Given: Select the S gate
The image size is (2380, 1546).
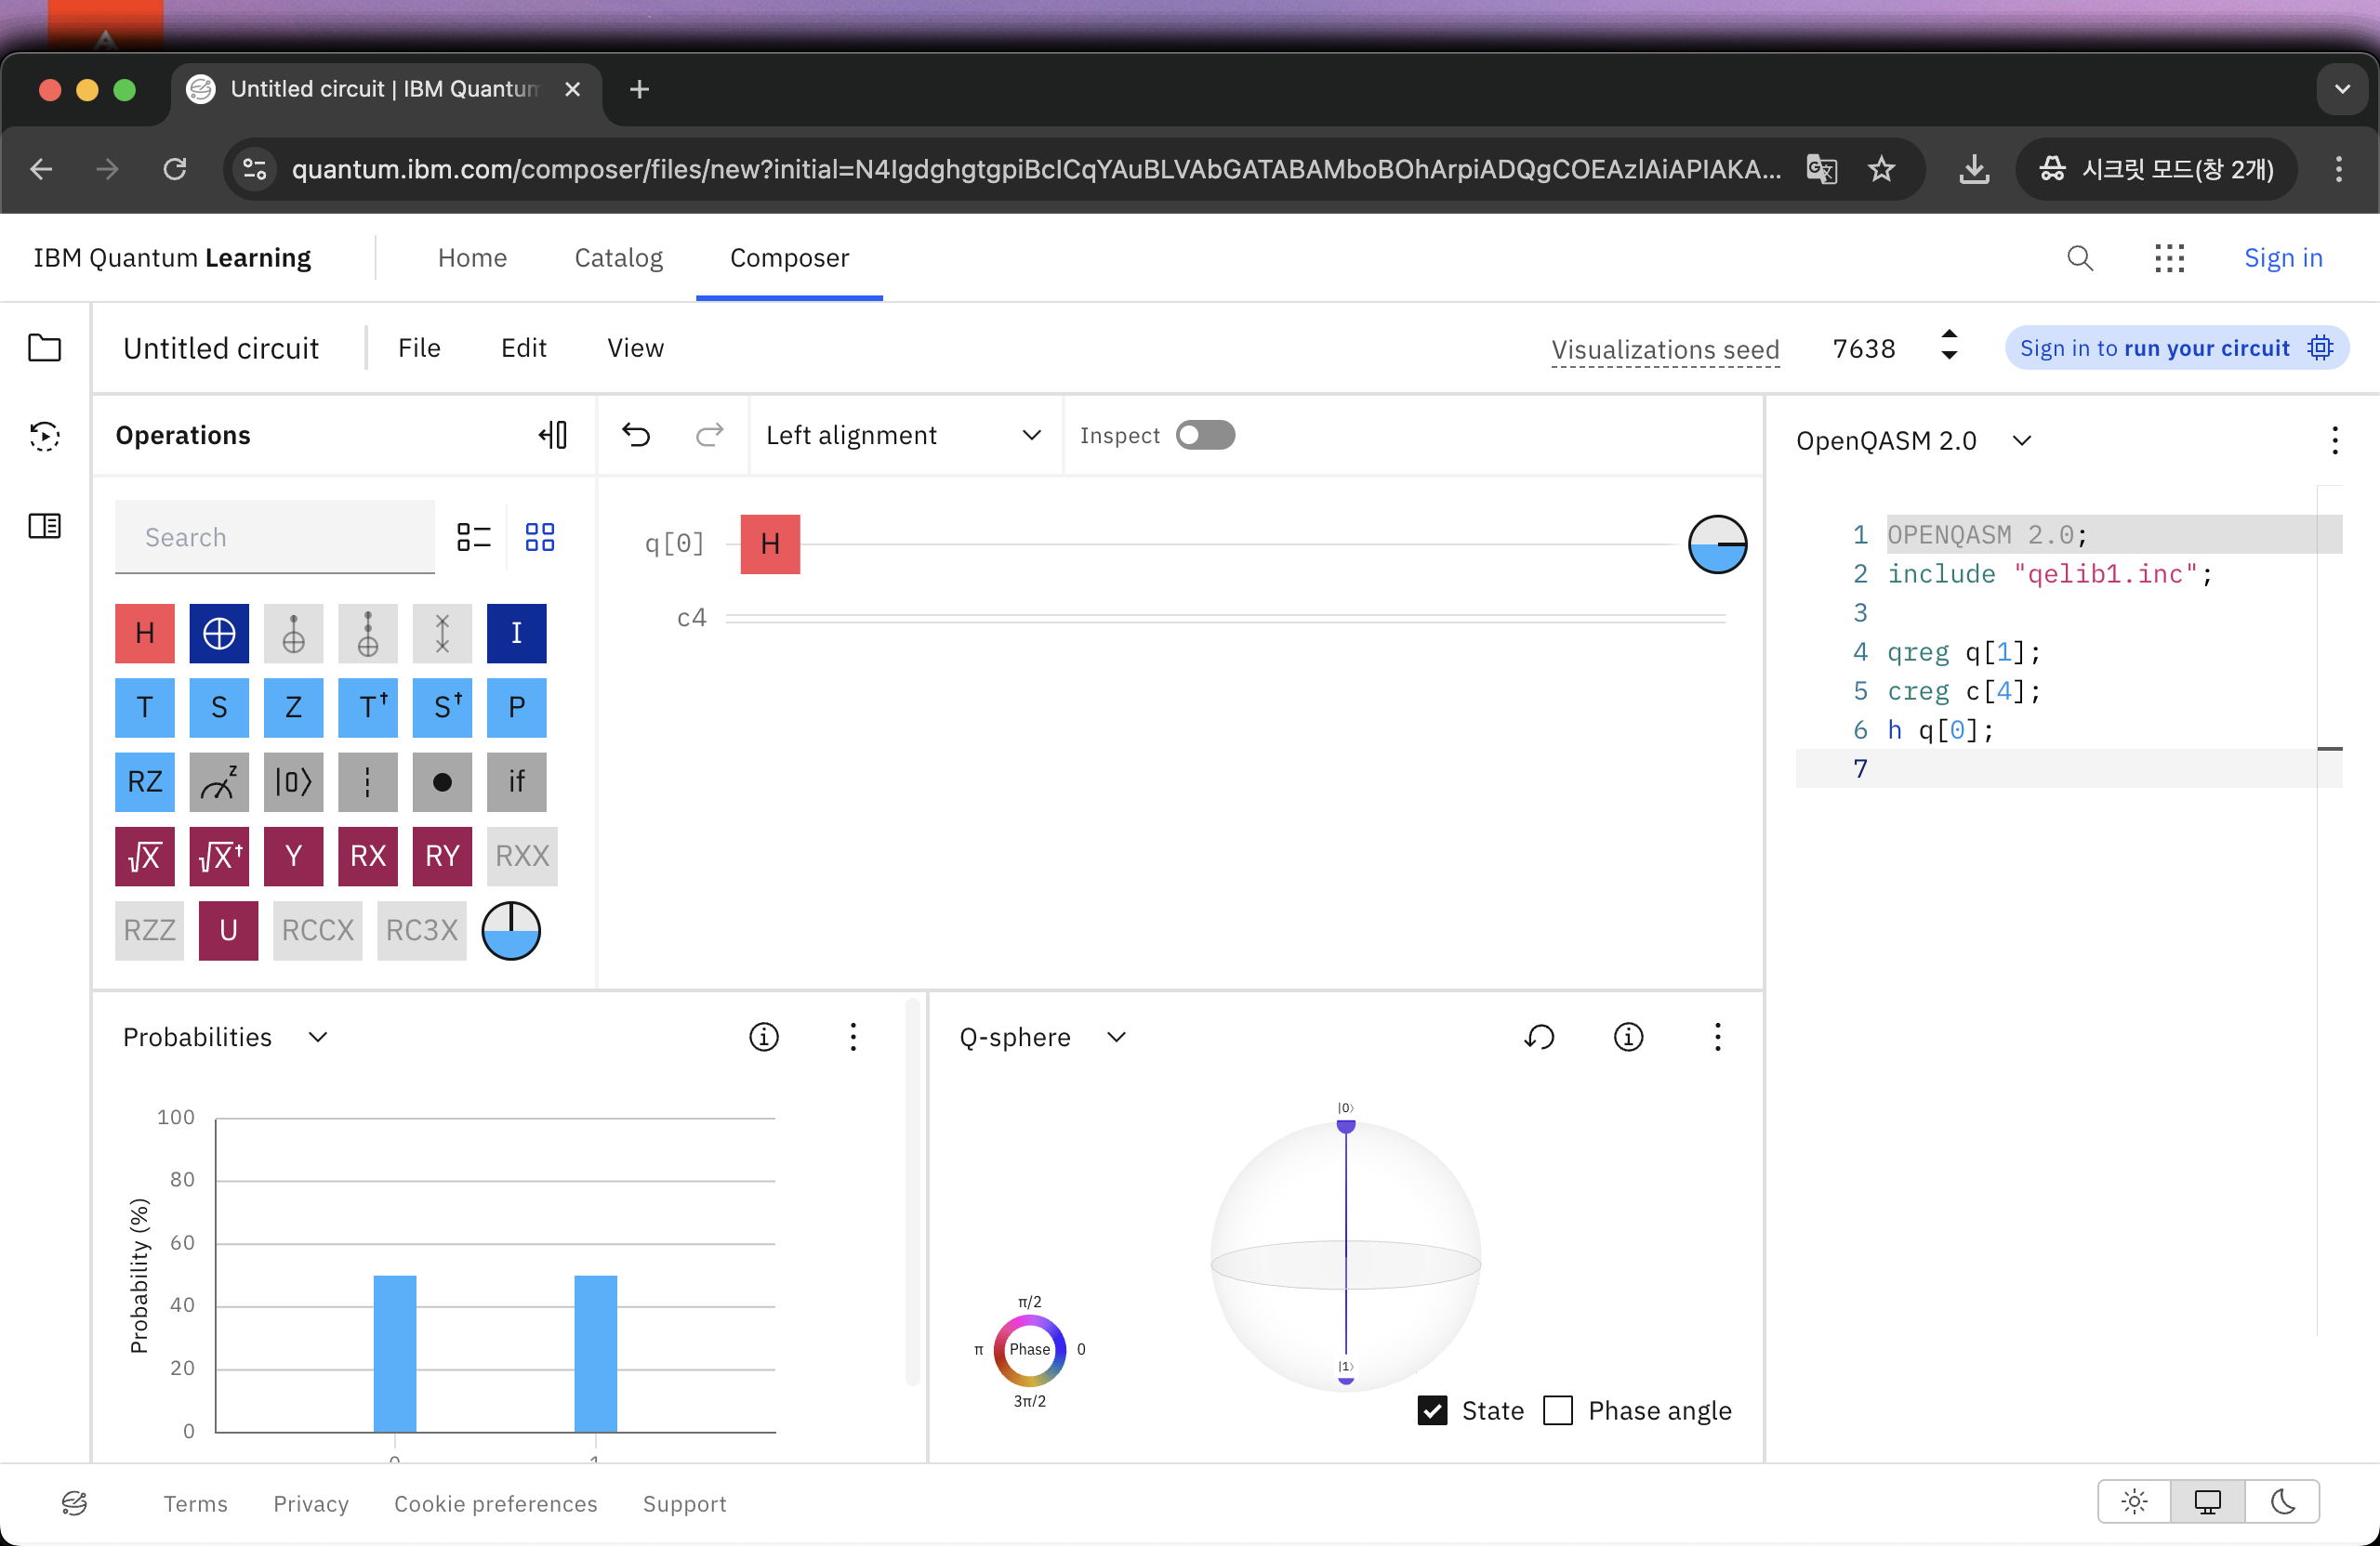Looking at the screenshot, I should click(219, 708).
